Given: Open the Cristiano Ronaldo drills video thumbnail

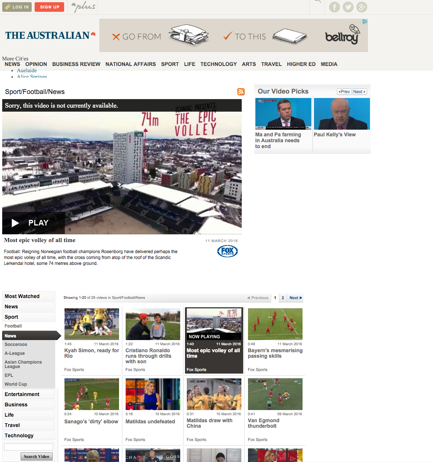Looking at the screenshot, I should click(x=153, y=324).
